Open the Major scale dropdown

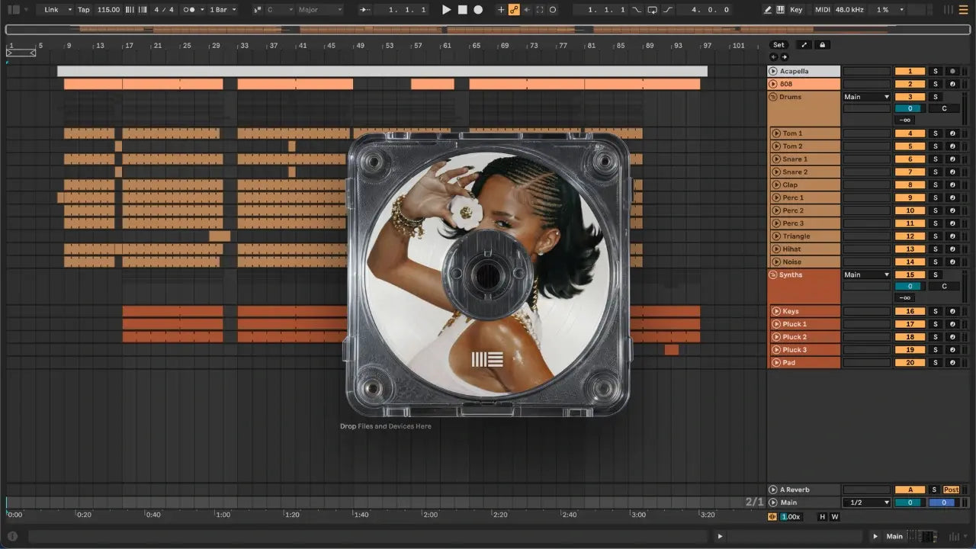(319, 10)
